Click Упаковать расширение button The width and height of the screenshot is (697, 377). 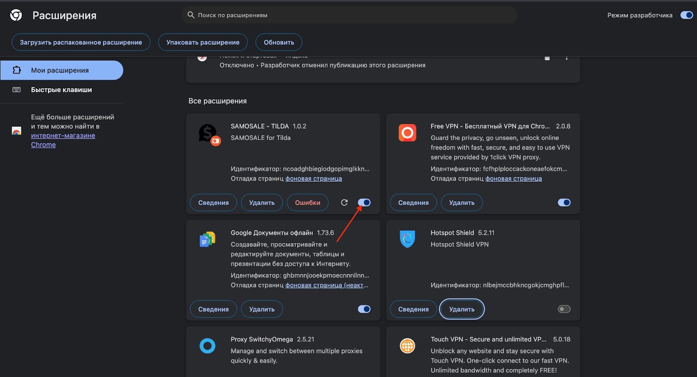[203, 42]
